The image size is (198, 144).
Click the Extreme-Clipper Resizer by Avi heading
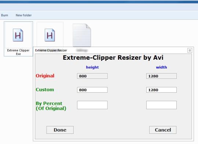[x=113, y=58]
